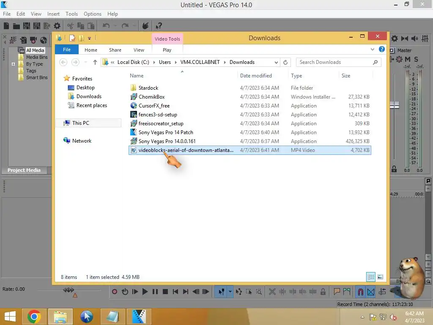Screen dimensions: 433x325
Task: Click the Redo arrow icon
Action: pos(125,26)
